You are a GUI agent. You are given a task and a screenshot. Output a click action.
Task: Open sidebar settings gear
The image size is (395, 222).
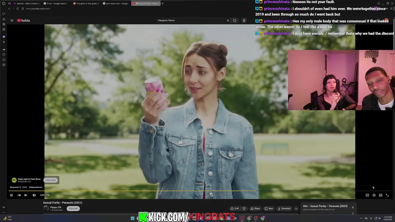tap(4, 65)
